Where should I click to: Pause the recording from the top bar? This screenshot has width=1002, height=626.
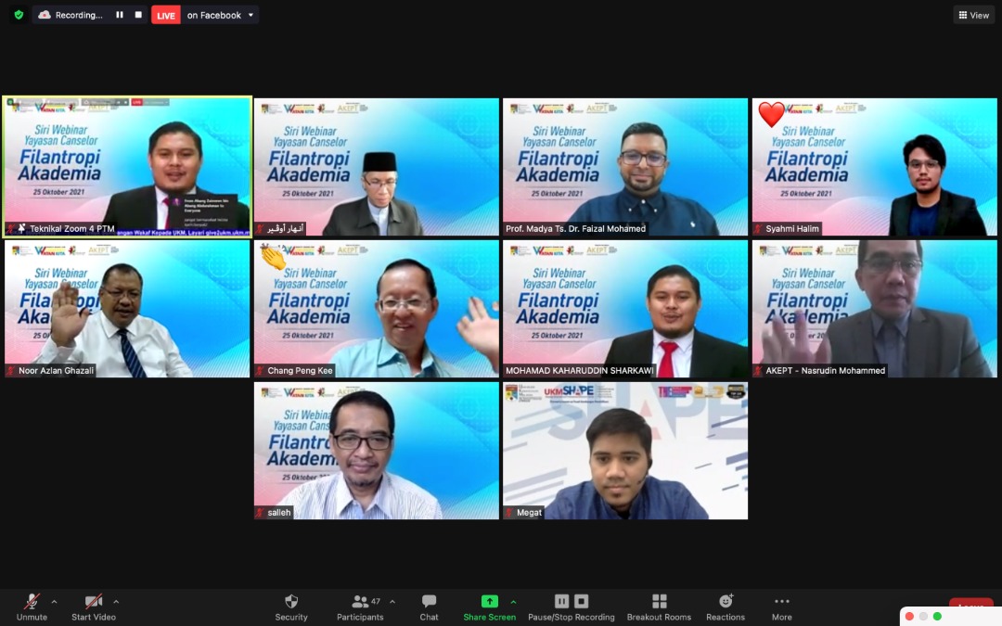(120, 15)
